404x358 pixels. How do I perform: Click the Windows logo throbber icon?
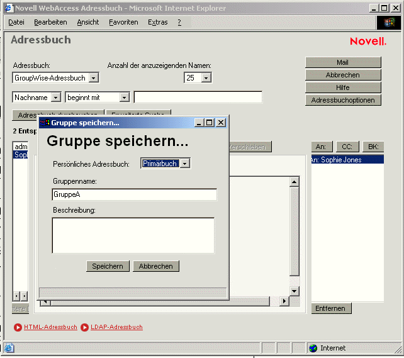pos(389,23)
